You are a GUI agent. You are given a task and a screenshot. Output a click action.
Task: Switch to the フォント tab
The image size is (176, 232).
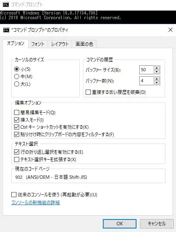[x=38, y=44]
